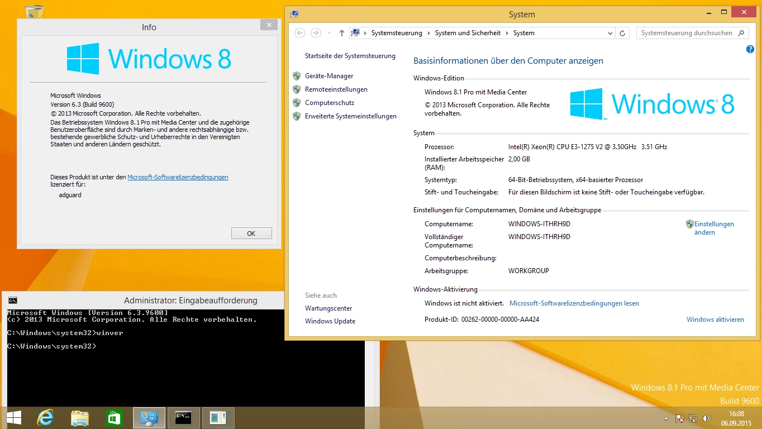Read Microsoft-Softwarelizenzbedingungen lesen in System window

574,303
